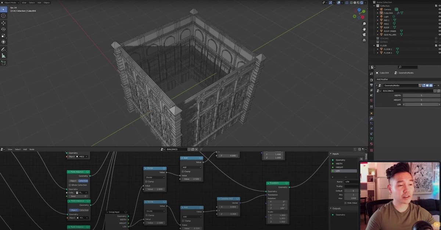Enable Clamp on upper Divide node
Viewport: 441px width, 230px height.
point(146,181)
